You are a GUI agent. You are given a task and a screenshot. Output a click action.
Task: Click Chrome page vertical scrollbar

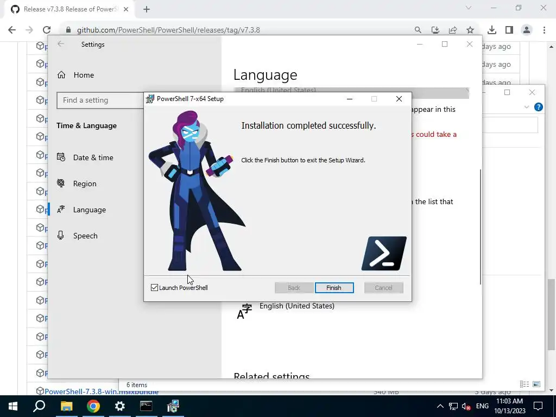pyautogui.click(x=551, y=314)
